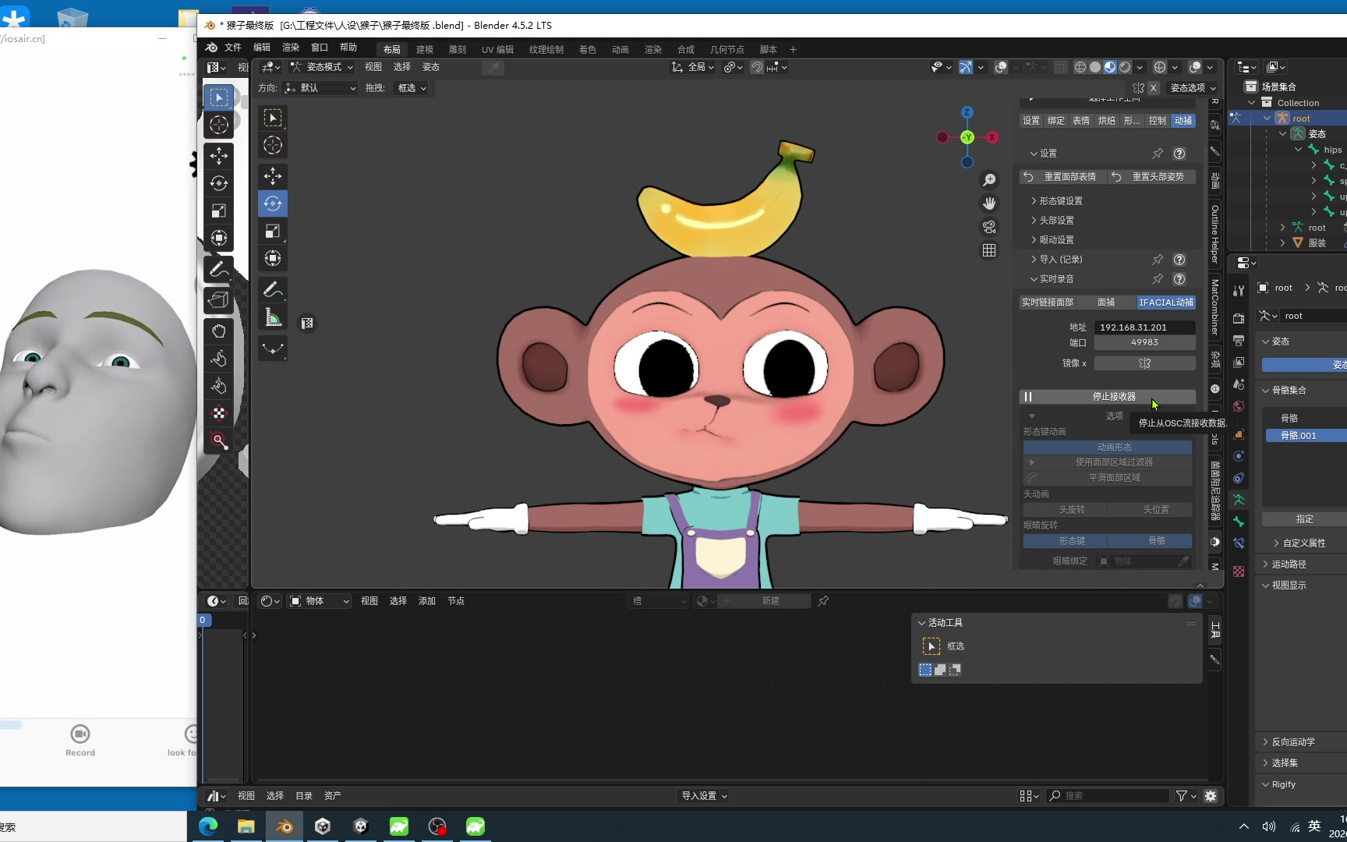Select the Measure ruler tool
The width and height of the screenshot is (1347, 842).
(x=273, y=317)
